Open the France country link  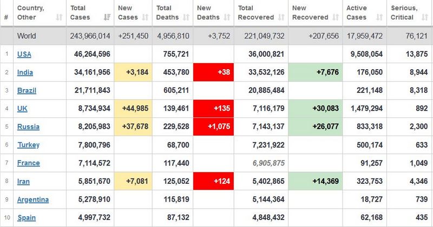[x=29, y=163]
